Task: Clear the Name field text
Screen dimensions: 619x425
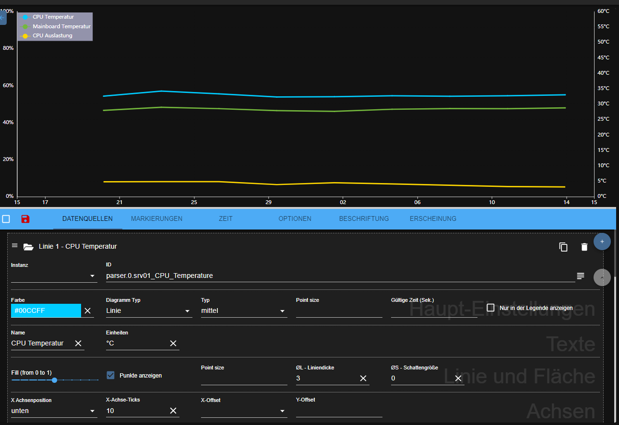Action: [78, 344]
